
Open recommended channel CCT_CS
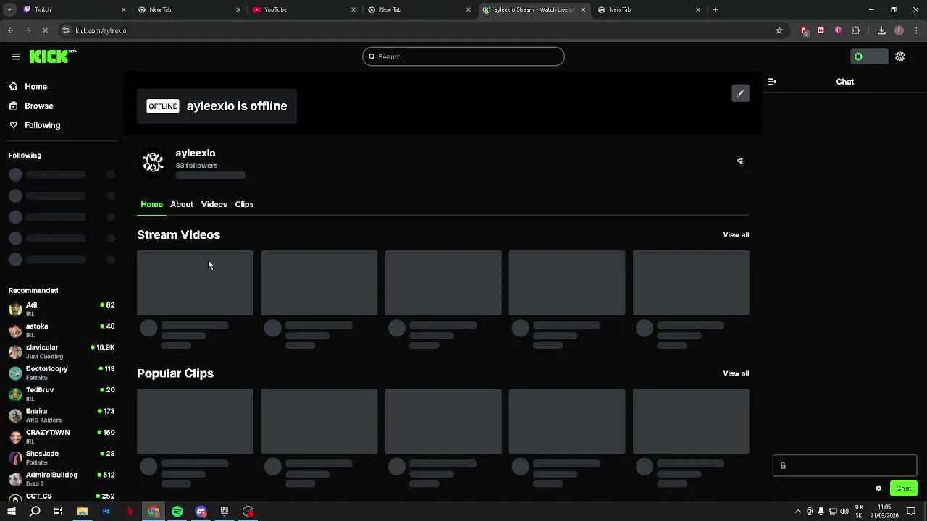click(62, 496)
